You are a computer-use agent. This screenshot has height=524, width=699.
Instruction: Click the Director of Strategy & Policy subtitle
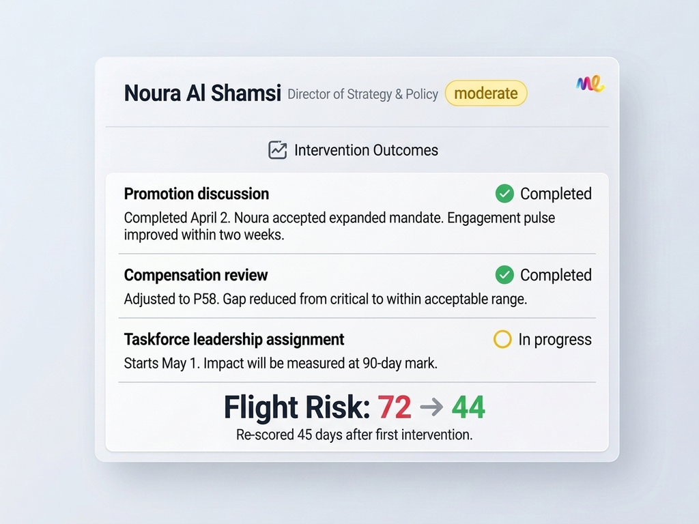tap(362, 94)
